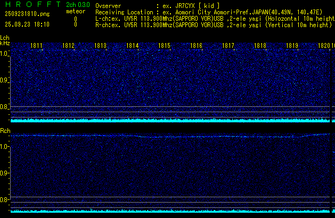
Task: Click the 0.8 frequency tick on Rch
Action: 4,200
